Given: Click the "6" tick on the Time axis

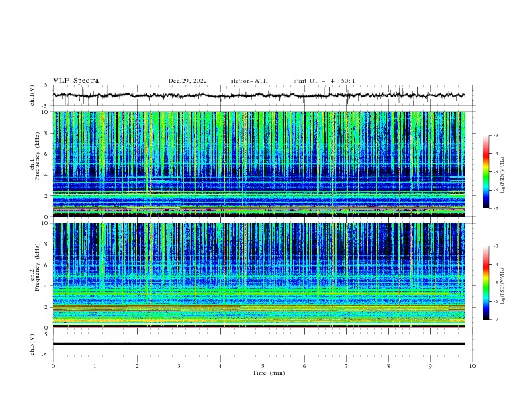Looking at the screenshot, I should [304, 366].
